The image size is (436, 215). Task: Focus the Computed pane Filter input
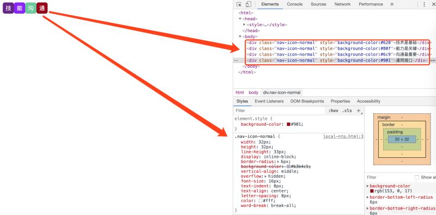pyautogui.click(x=389, y=177)
